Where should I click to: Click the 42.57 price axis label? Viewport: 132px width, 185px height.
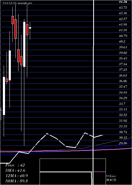123,19
